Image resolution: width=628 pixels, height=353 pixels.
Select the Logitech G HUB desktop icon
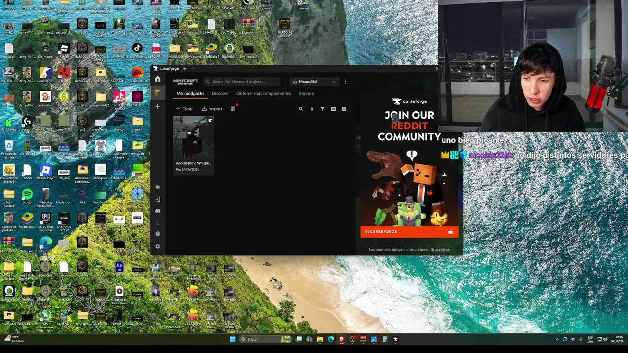coord(27,124)
